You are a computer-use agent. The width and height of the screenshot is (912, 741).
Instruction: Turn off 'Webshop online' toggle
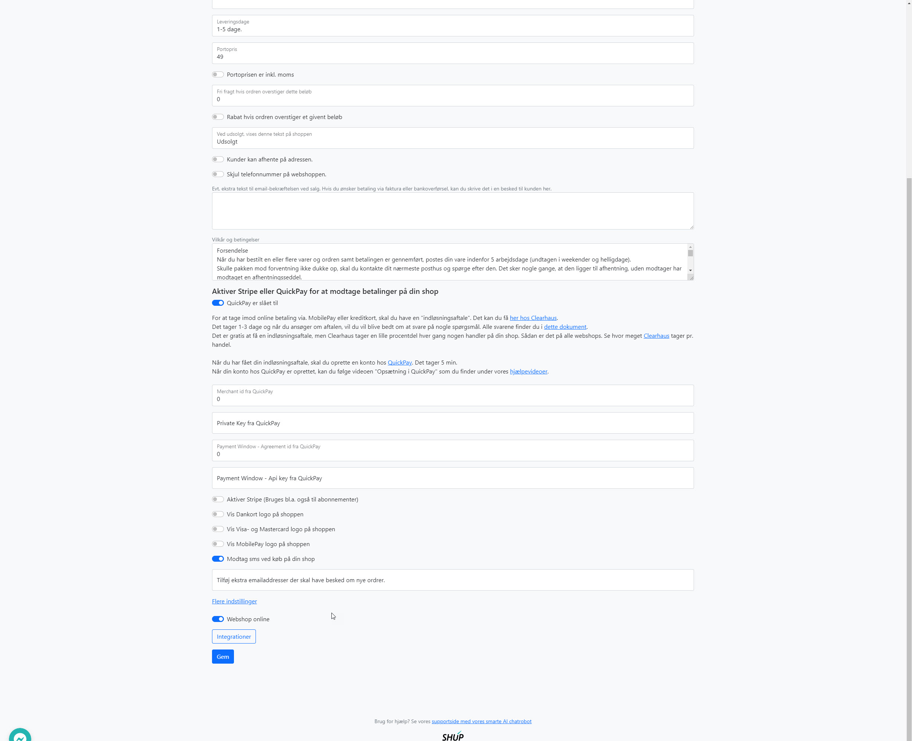click(x=218, y=619)
